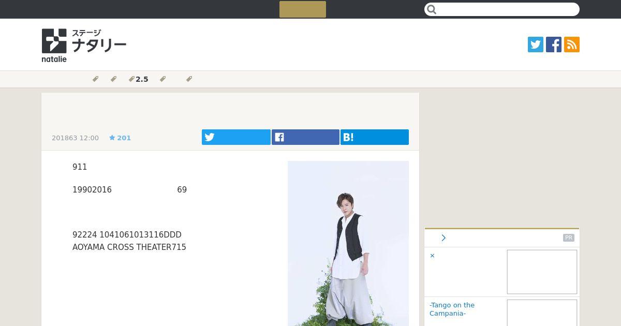Viewport: 621px width, 326px height.
Task: Click the article date 201863 12:00
Action: click(75, 138)
